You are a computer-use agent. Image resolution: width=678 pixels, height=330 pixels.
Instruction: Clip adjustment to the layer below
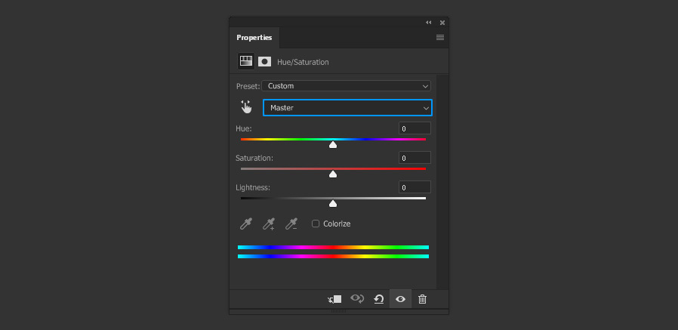point(334,299)
